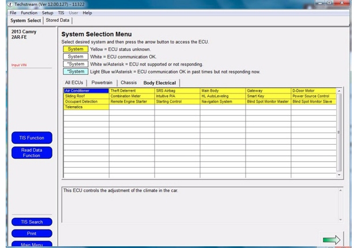Open the TIS menu
This screenshot has width=354, height=248.
pyautogui.click(x=61, y=13)
